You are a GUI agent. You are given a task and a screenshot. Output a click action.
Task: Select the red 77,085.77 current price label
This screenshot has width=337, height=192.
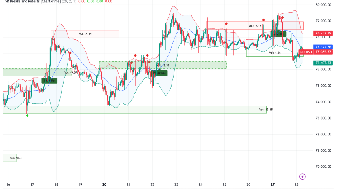[324, 52]
